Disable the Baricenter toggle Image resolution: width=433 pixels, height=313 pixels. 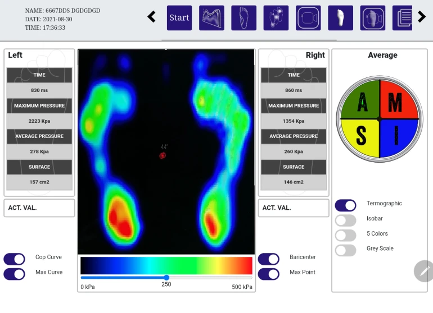[x=269, y=259]
